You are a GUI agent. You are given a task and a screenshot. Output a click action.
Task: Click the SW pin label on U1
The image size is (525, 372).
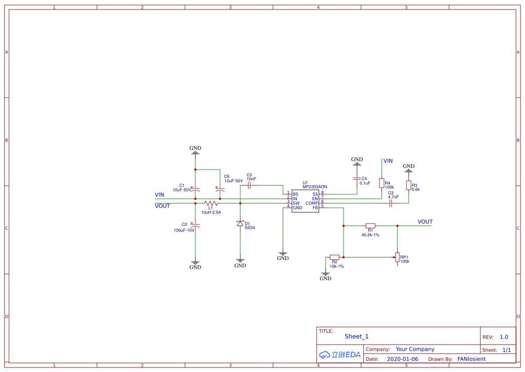[x=296, y=203]
